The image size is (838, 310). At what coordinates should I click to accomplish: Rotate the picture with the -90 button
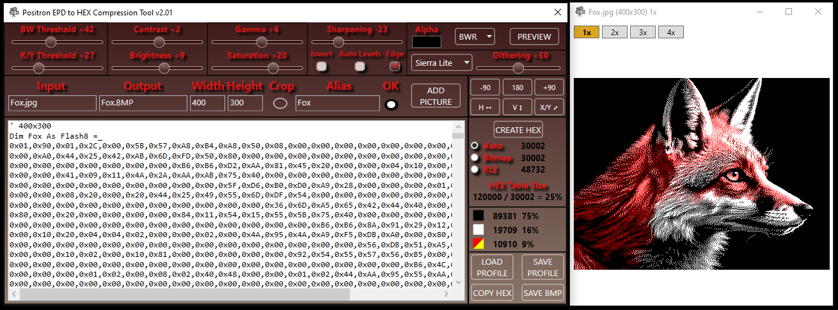click(485, 88)
